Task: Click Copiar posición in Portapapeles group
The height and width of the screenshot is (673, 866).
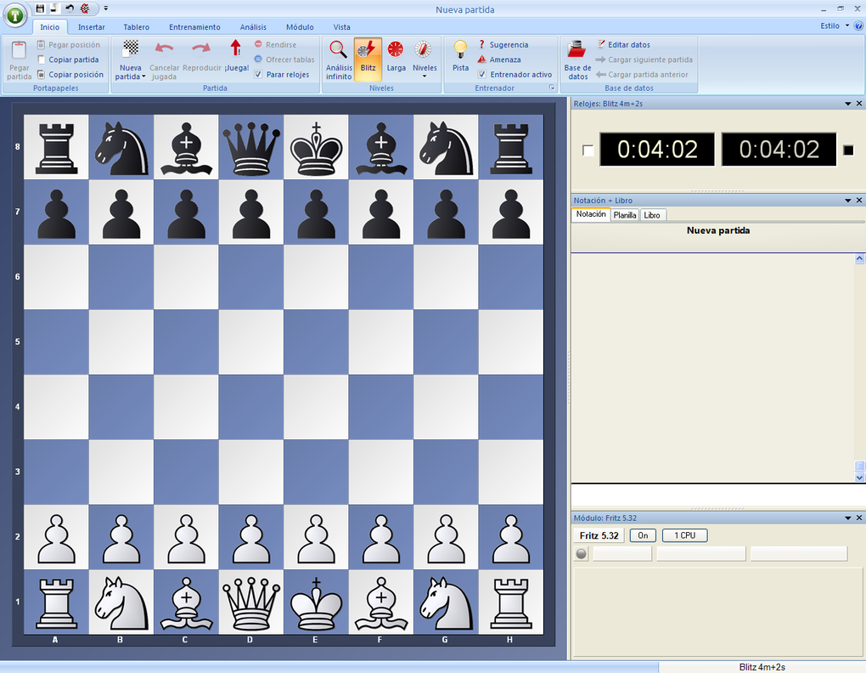Action: click(70, 75)
